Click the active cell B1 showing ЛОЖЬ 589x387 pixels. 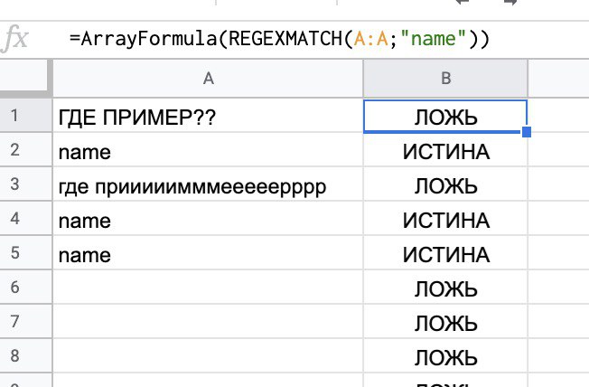click(x=444, y=117)
